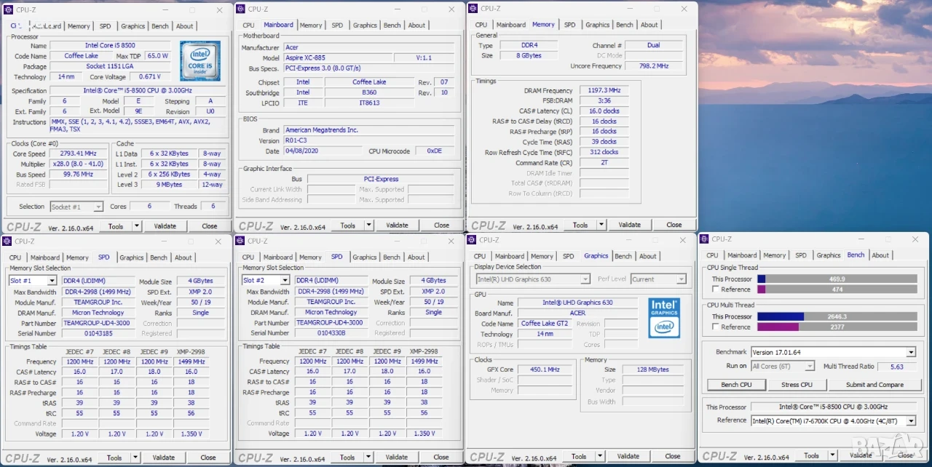Click the Bench CPU button
Viewport: 932px width, 467px height.
(736, 385)
